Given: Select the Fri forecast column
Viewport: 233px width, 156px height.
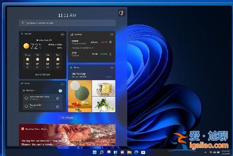Looking at the screenshot, I should pyautogui.click(x=38, y=61).
